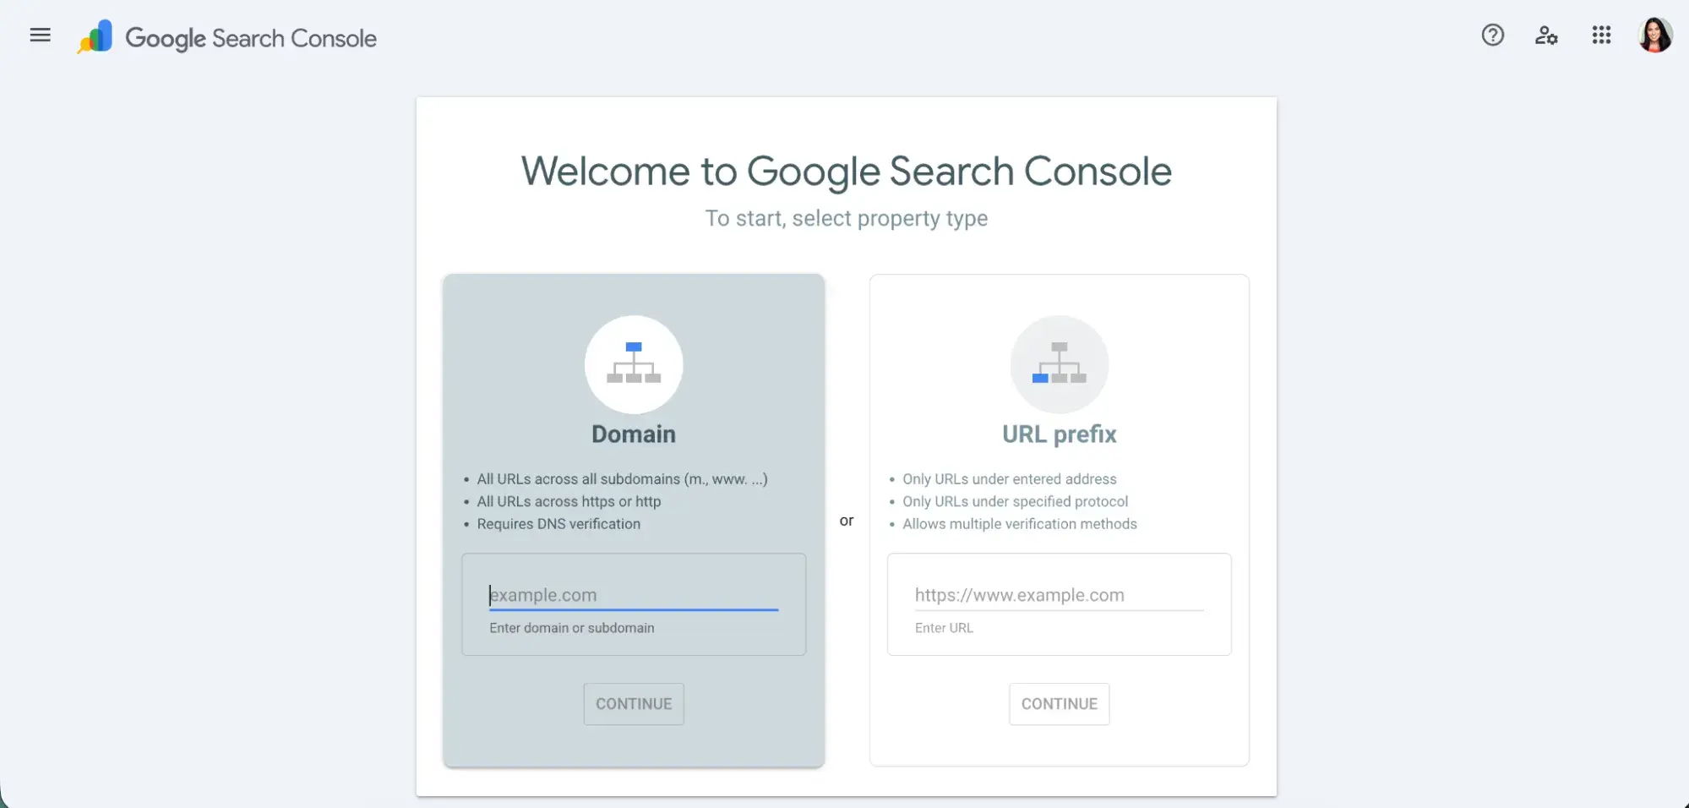Select the URL prefix property type card
The width and height of the screenshot is (1689, 808).
1059,435
